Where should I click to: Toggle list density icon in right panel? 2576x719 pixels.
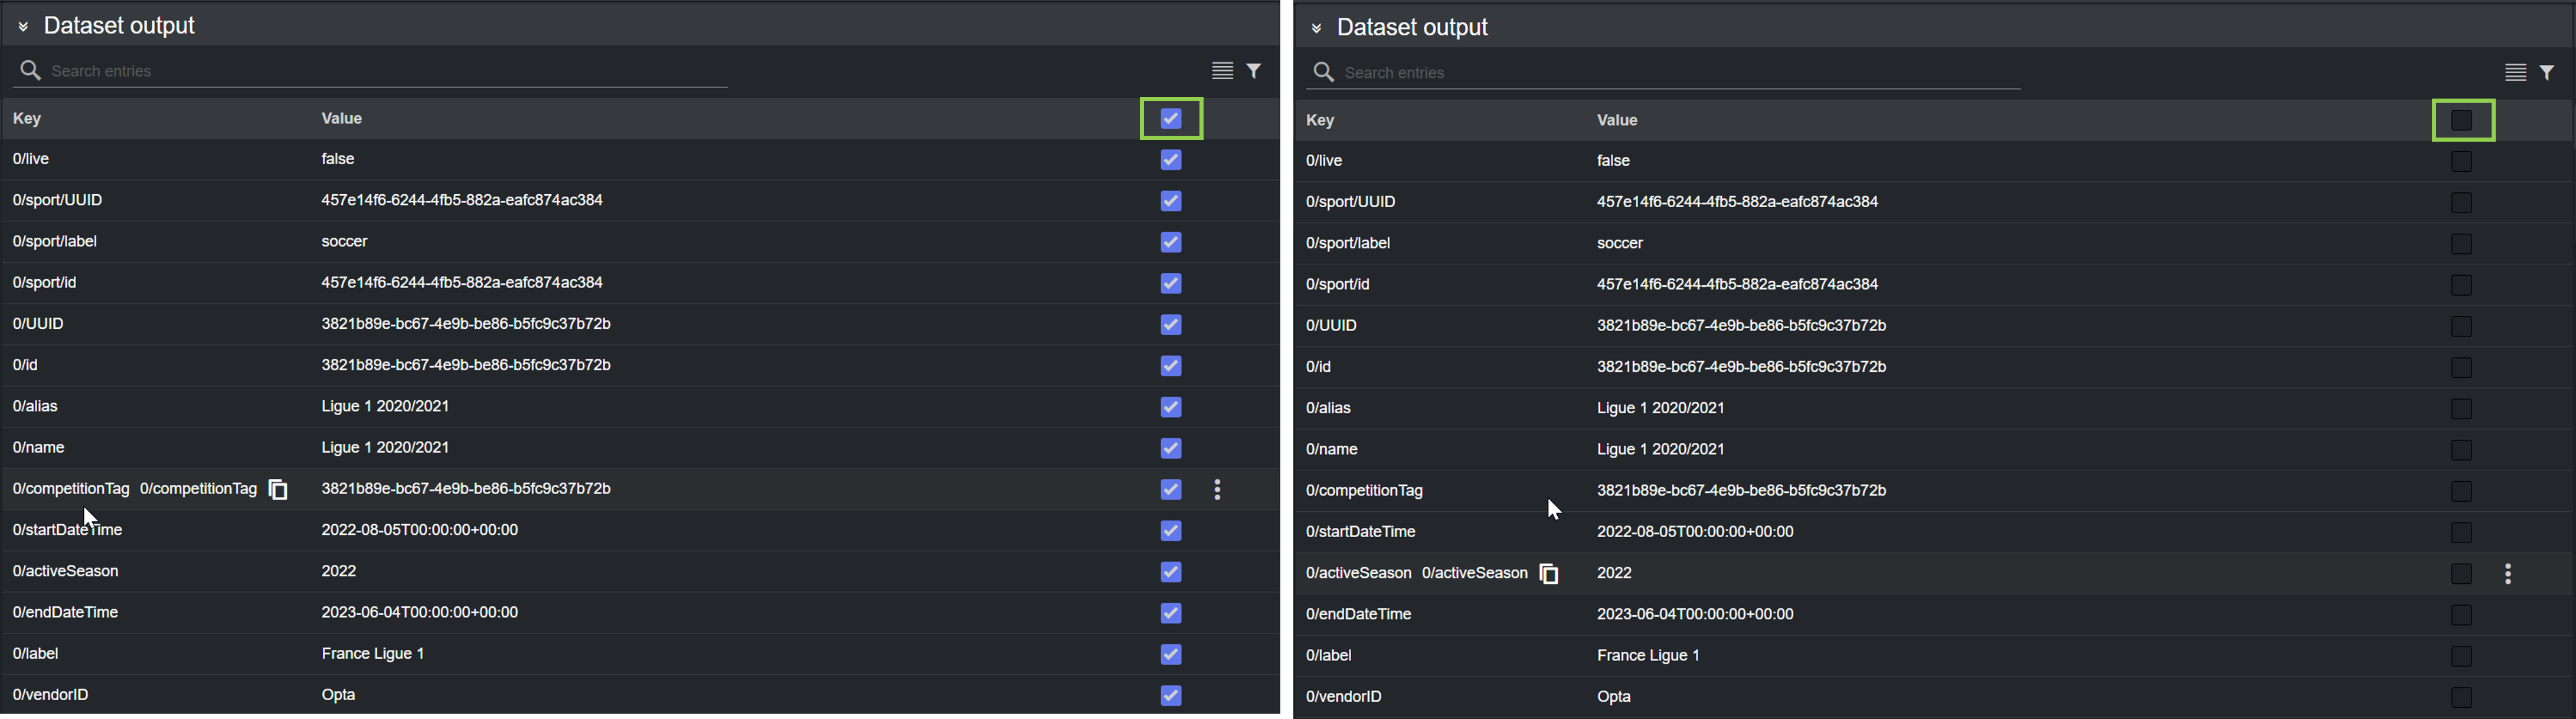pyautogui.click(x=2515, y=73)
